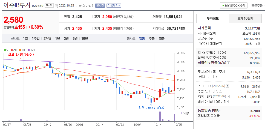Click the 동일업종 PER value 3.70배
265x129 pixels.
point(255,111)
